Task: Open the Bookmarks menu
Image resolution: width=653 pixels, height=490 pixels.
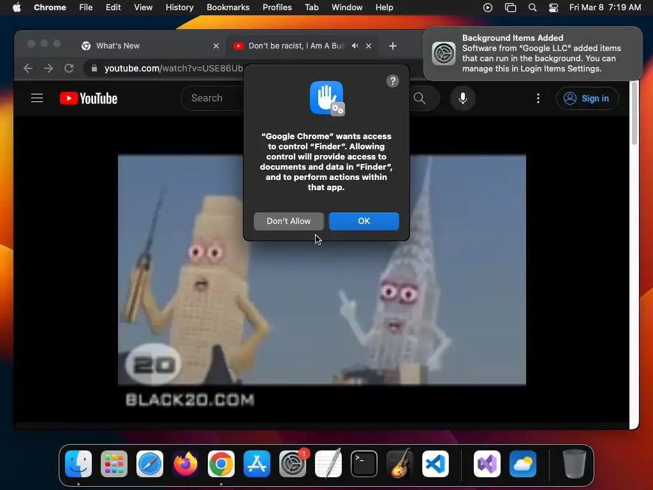Action: tap(228, 8)
